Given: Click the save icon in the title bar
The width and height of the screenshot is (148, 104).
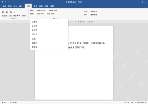Looking at the screenshot, I should [3, 2].
